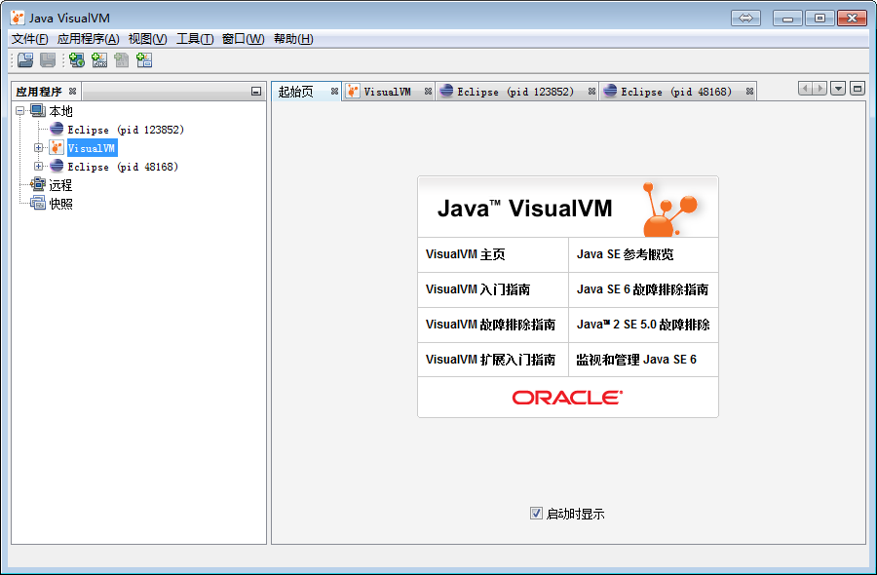Select Eclipse (pid 48168) in tree
This screenshot has height=575, width=877.
pos(123,167)
